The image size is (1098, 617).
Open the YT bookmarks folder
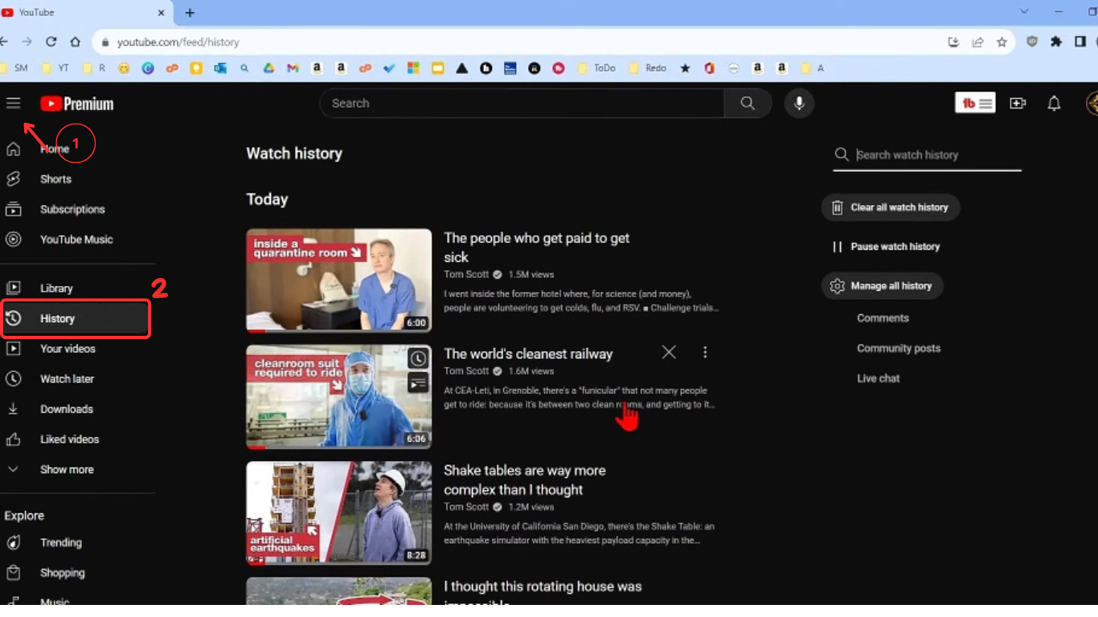tap(55, 68)
